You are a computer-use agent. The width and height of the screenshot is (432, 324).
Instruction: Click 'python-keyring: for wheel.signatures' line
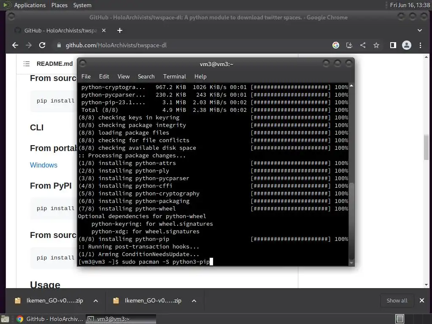(x=152, y=224)
